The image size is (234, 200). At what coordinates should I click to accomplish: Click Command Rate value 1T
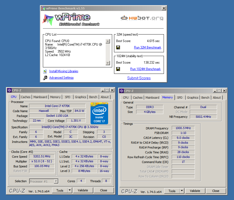point(183,162)
